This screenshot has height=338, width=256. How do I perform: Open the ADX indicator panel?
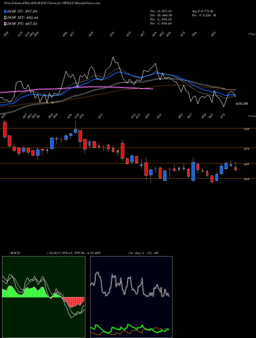tap(131, 297)
